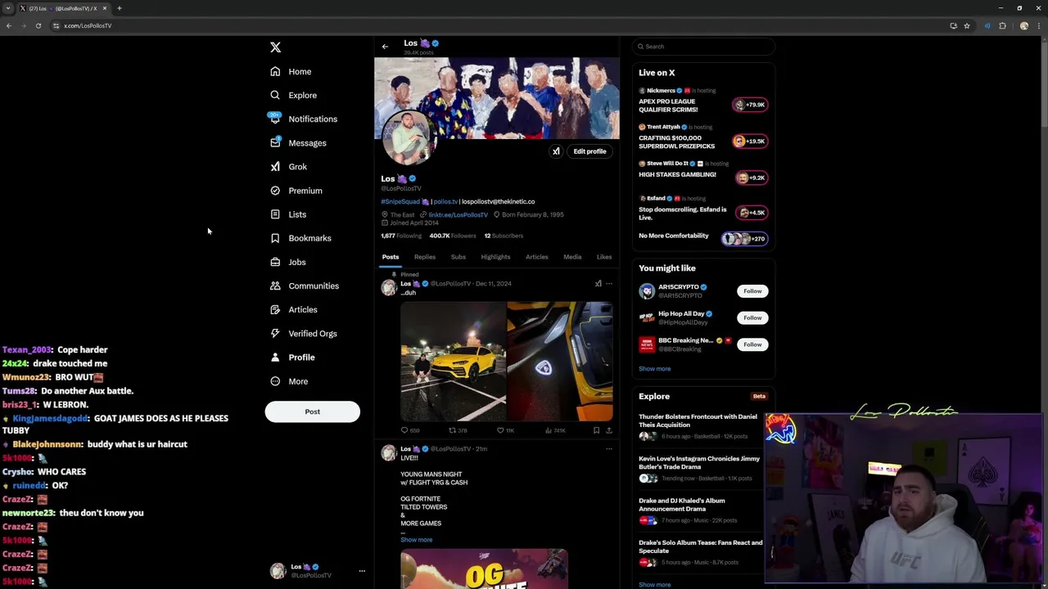
Task: Open the Grok icon in the sidebar
Action: click(275, 166)
